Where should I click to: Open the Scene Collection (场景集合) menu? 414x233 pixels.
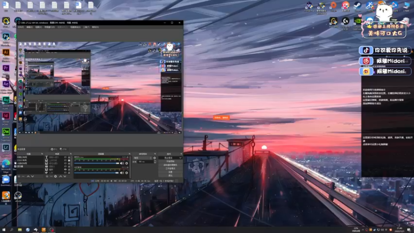click(x=75, y=27)
